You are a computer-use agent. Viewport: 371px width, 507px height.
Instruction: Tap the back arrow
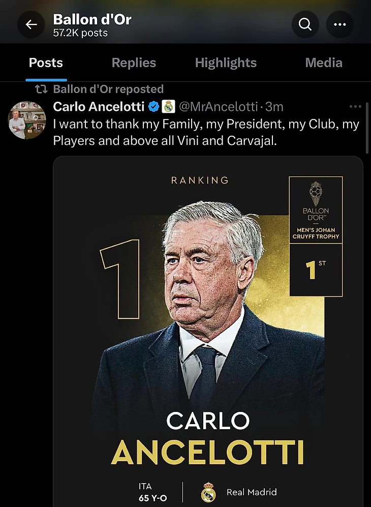tap(31, 24)
